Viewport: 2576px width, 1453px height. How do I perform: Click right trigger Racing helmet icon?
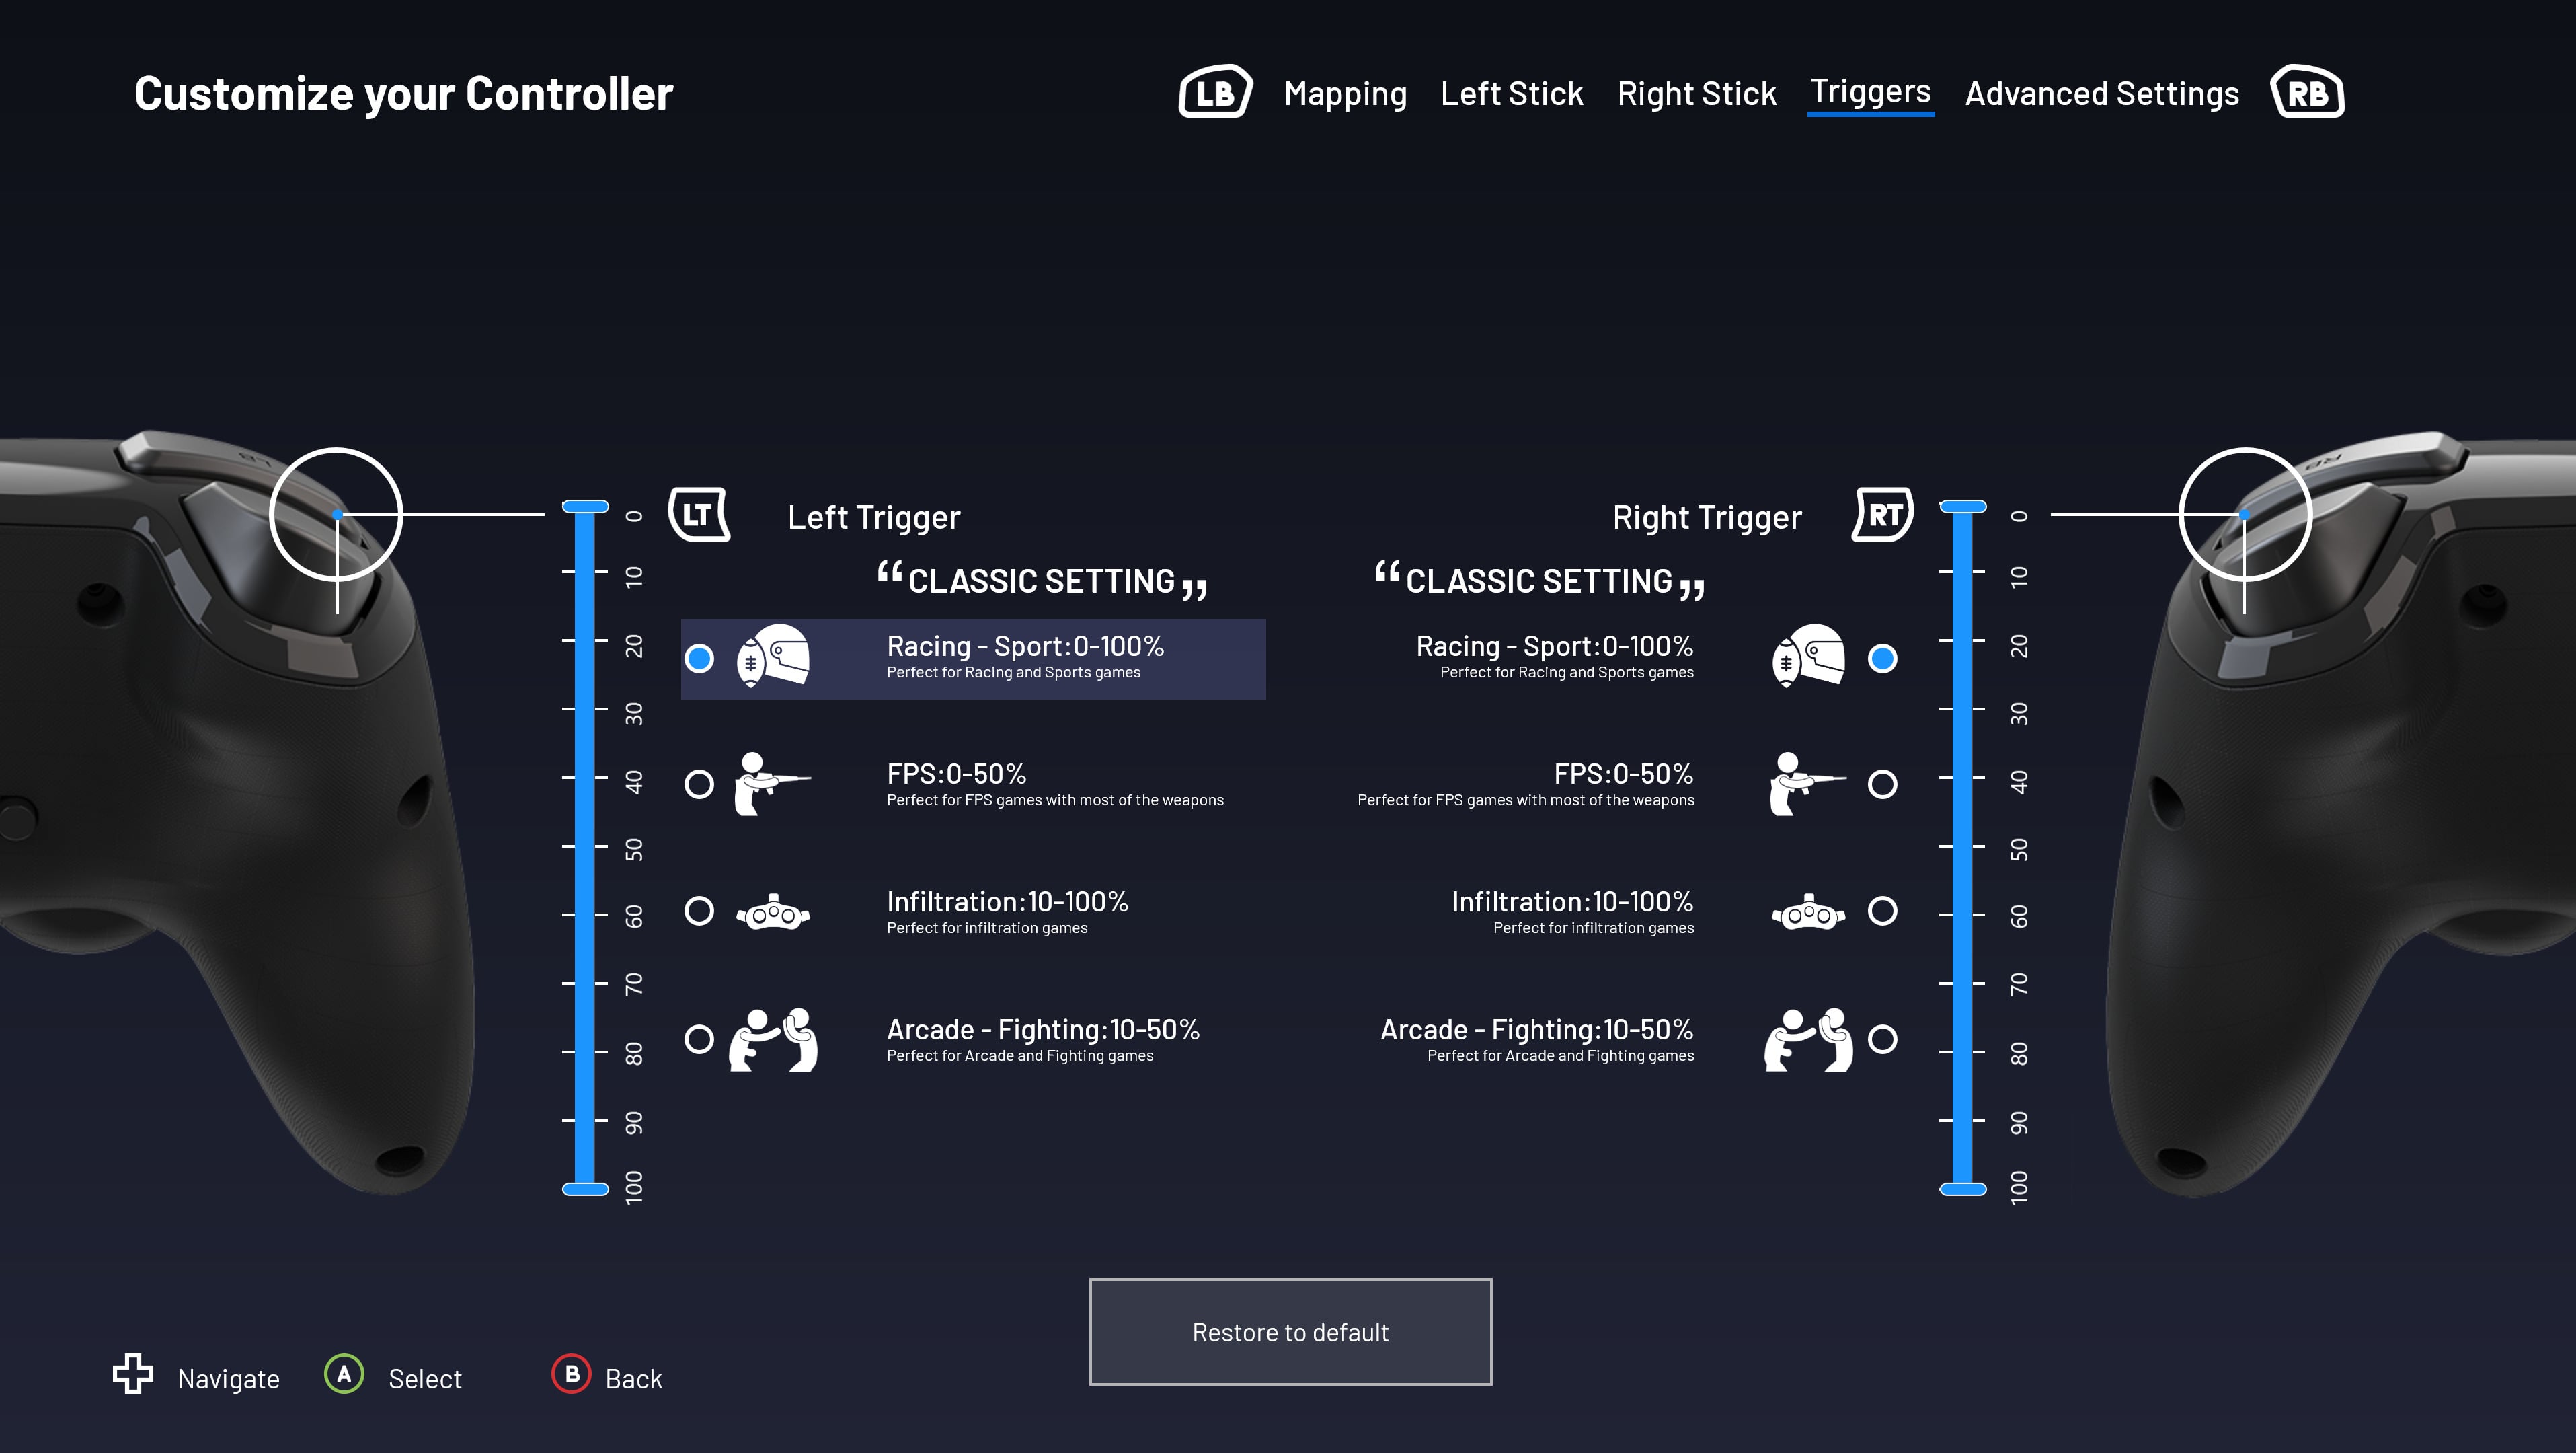pyautogui.click(x=1808, y=657)
